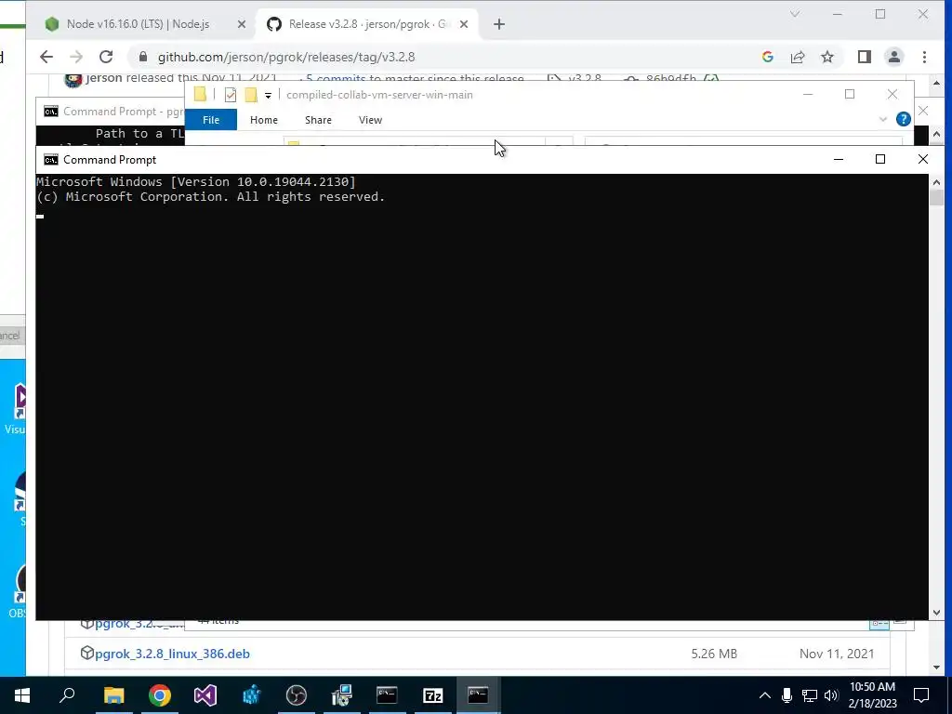Open Chrome's three-dot menu
Image resolution: width=952 pixels, height=714 pixels.
click(x=924, y=57)
